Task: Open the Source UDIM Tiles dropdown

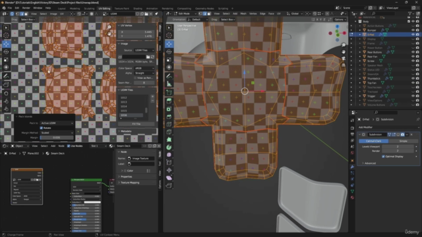Action: click(x=144, y=50)
